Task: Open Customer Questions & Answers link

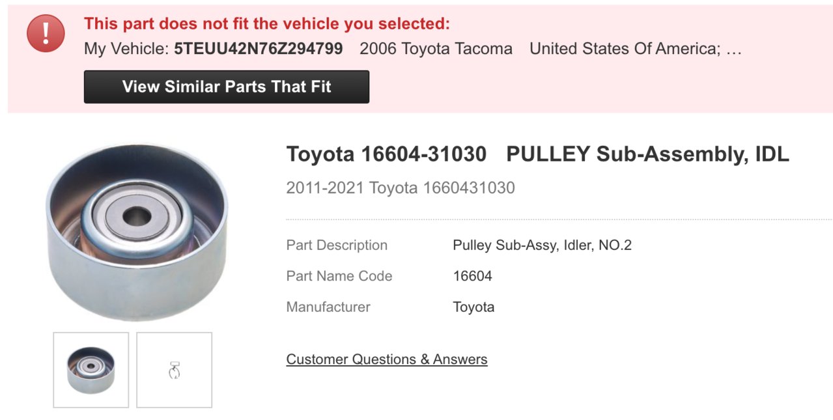Action: (387, 359)
